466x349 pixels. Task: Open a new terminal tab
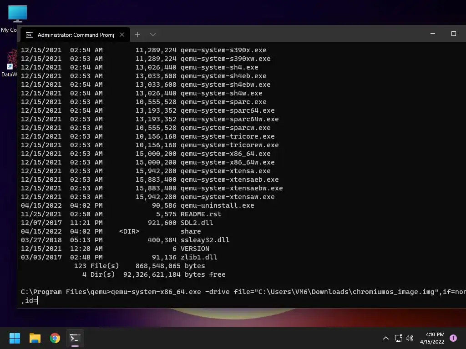point(137,35)
